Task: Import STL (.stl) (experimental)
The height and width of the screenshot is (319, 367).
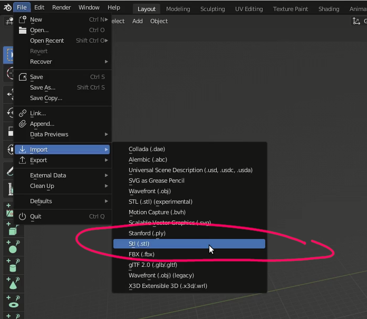Action: click(189, 202)
